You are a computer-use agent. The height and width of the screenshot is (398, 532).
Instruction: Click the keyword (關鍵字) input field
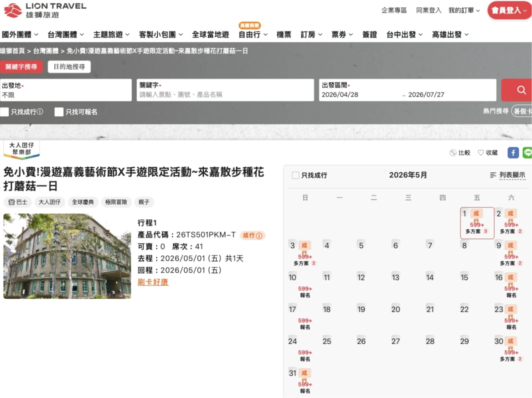(x=225, y=95)
